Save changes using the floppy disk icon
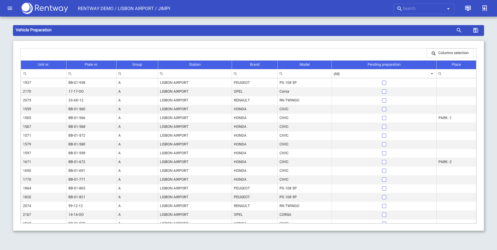The image size is (497, 250). coord(476,30)
